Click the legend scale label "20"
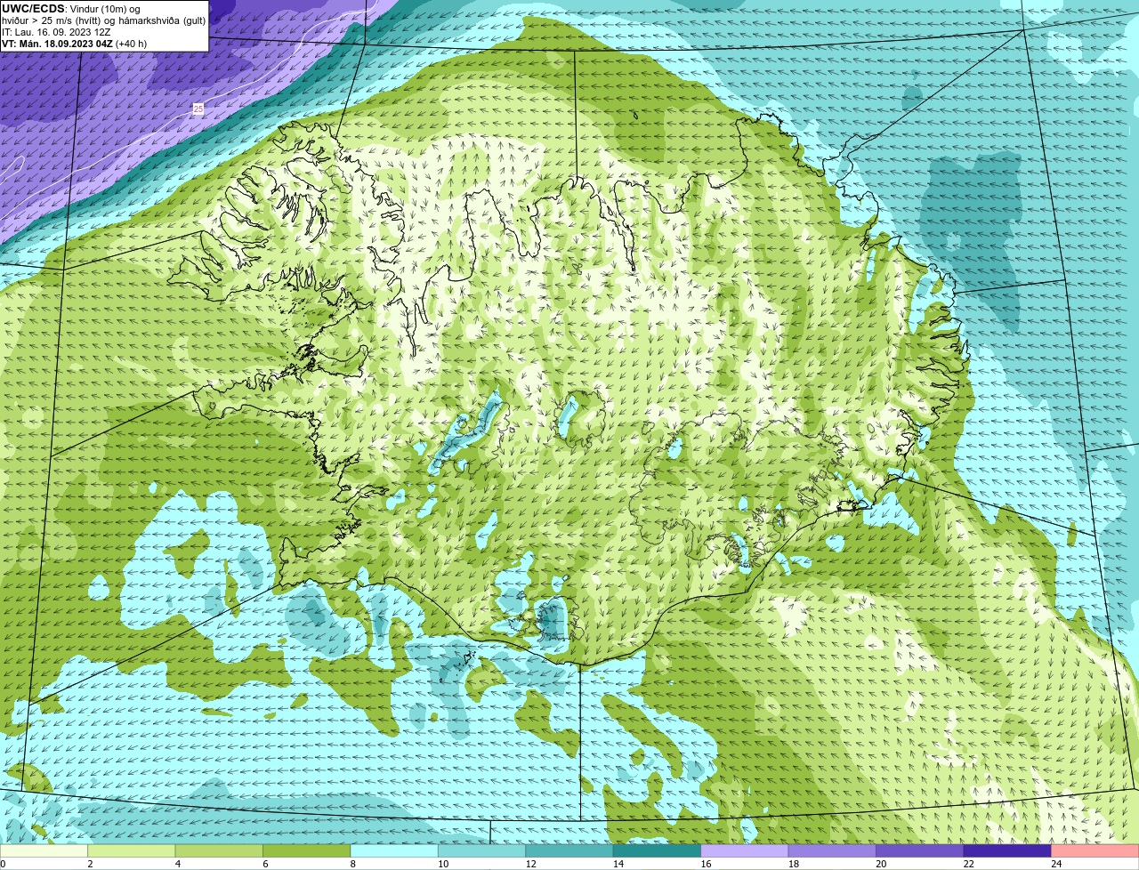 [881, 864]
